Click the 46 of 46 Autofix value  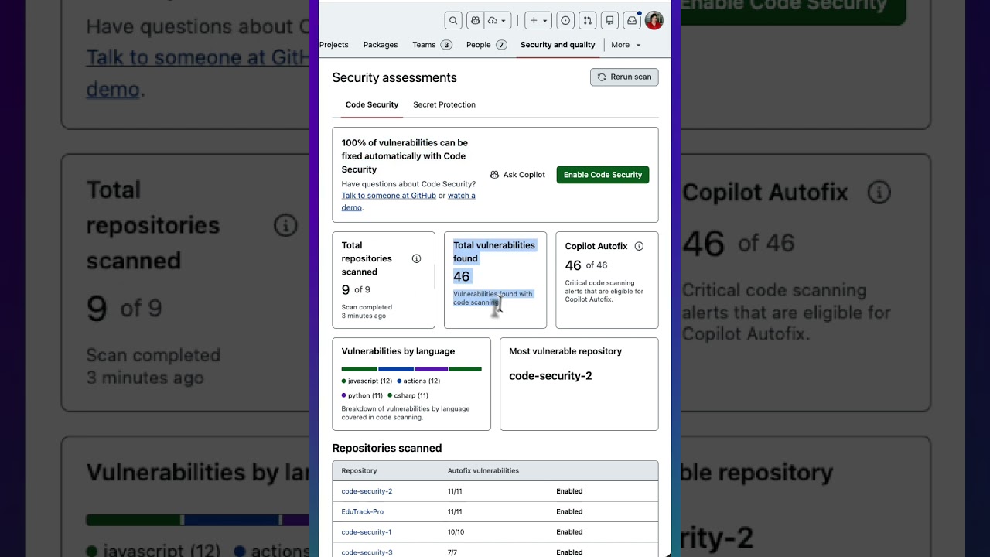point(586,265)
